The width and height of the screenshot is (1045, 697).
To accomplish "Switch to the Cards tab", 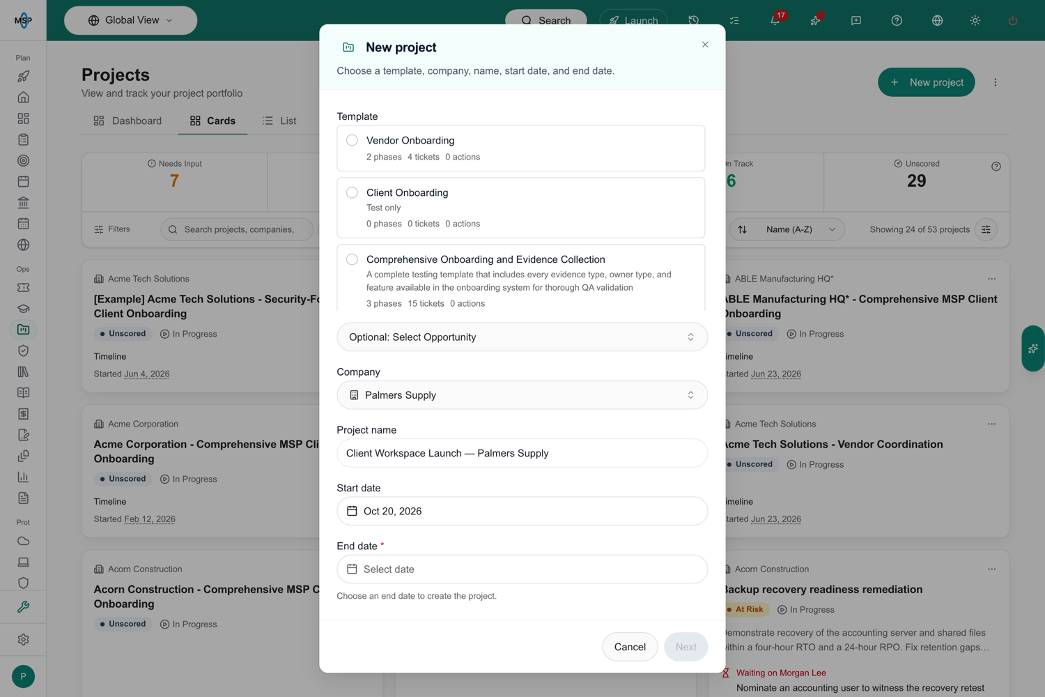I will coord(212,121).
